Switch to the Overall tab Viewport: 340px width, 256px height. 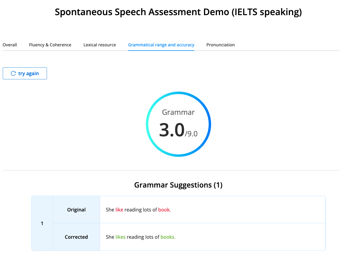(x=10, y=45)
